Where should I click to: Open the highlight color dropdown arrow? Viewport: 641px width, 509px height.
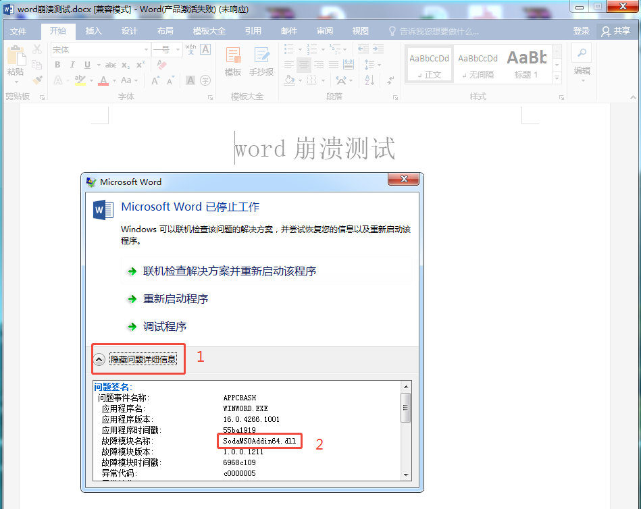[91, 80]
